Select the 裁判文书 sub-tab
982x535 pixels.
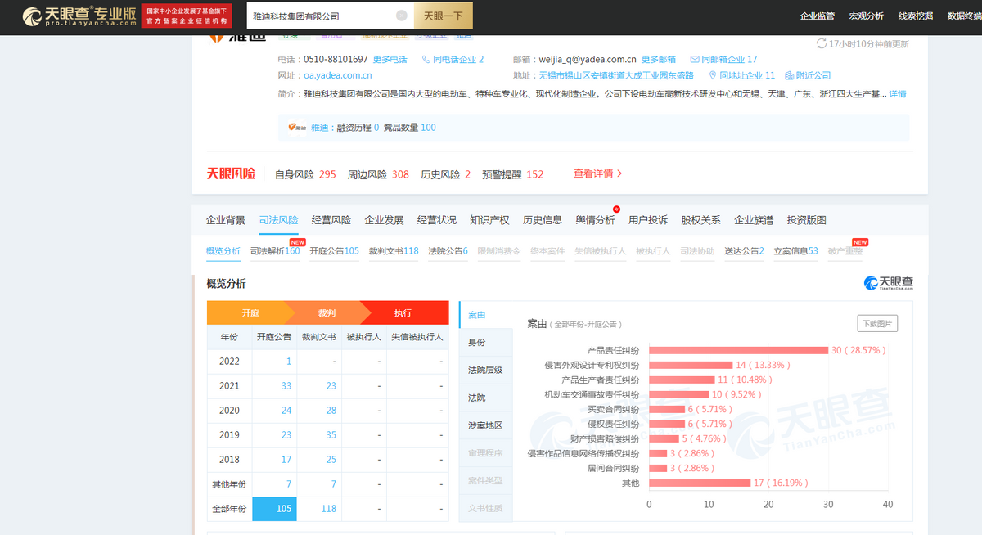[x=393, y=251]
